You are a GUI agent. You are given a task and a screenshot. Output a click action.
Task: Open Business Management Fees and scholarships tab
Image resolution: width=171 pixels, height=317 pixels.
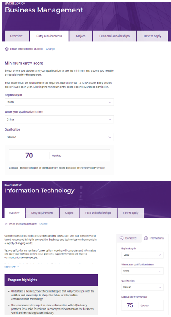114,36
